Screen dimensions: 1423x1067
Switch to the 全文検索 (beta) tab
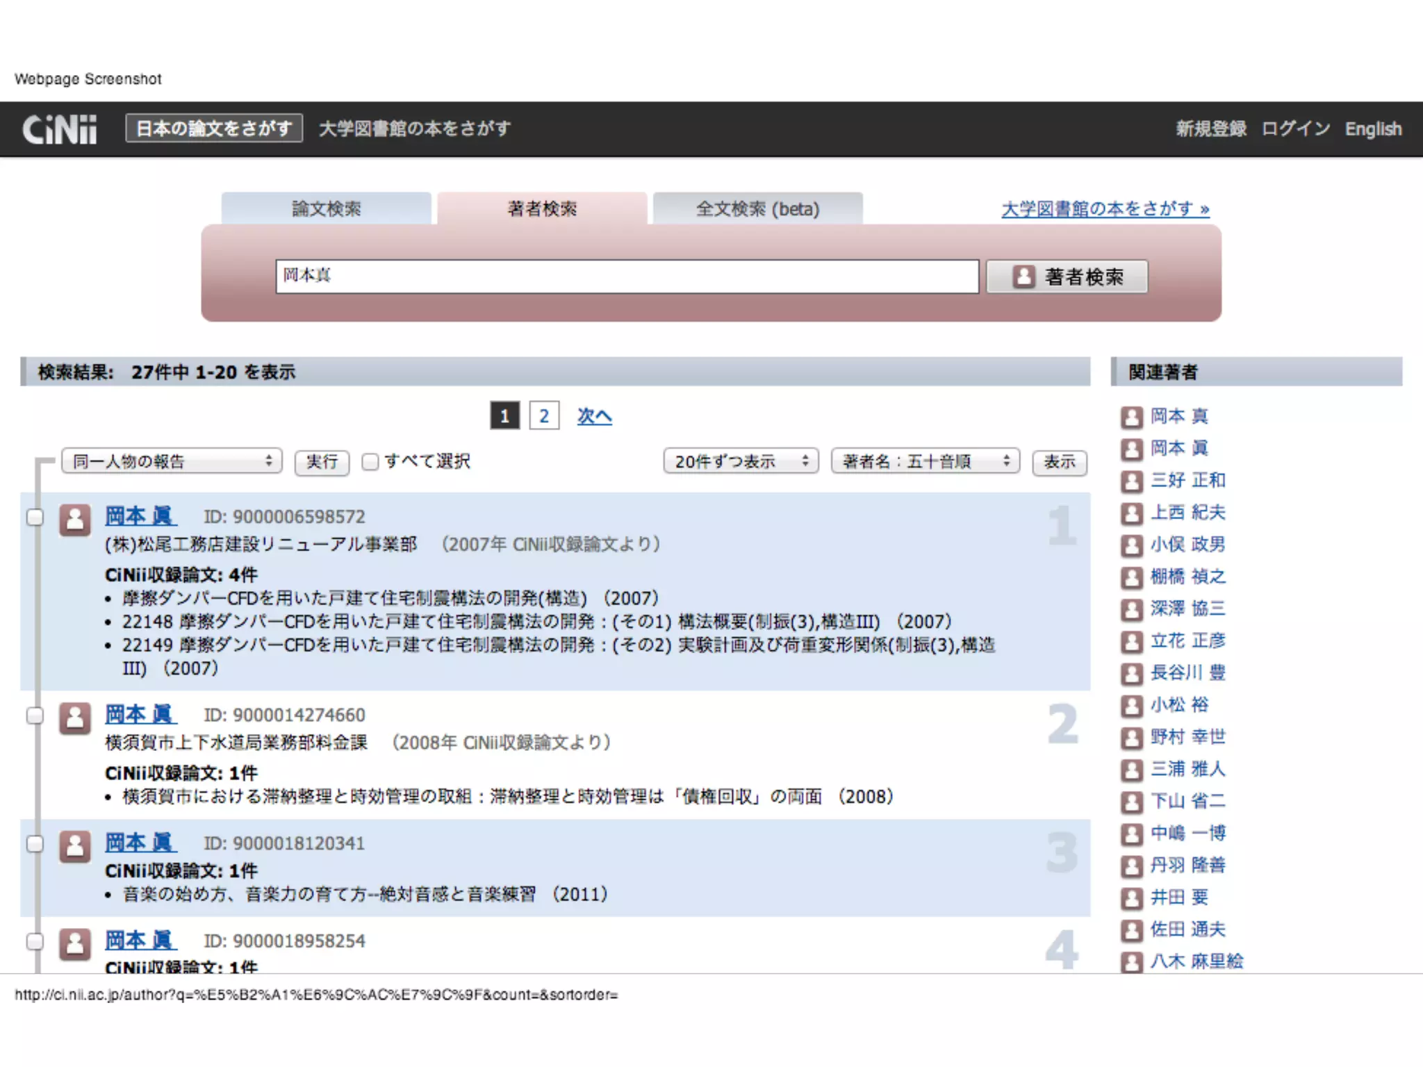point(757,208)
